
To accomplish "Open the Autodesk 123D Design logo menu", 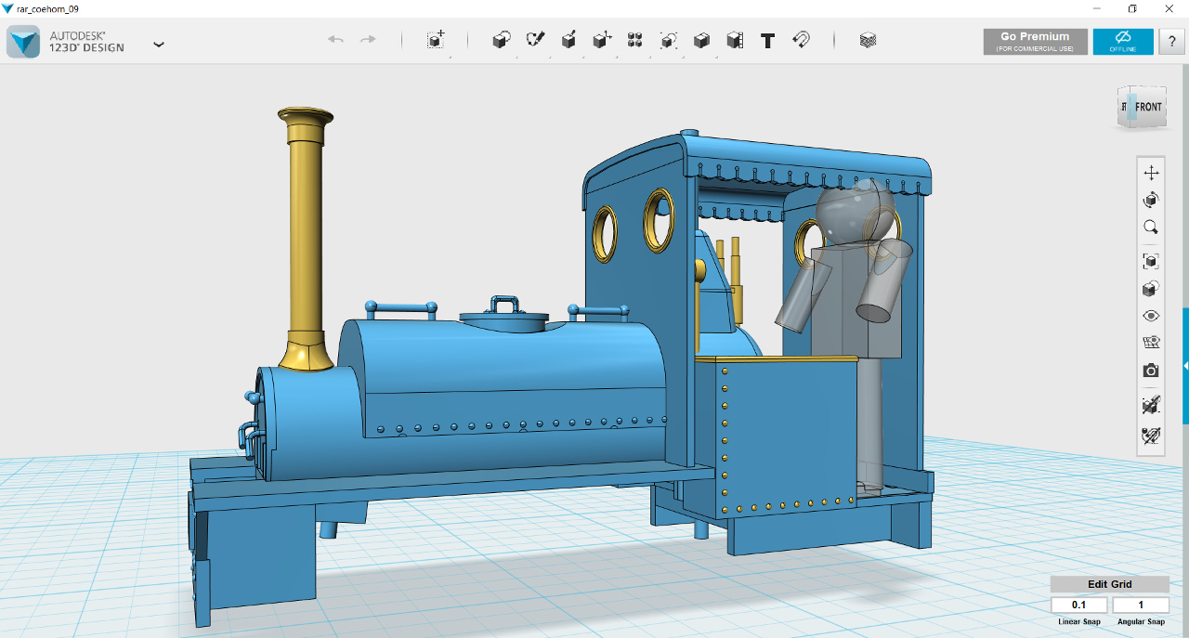I will point(23,42).
